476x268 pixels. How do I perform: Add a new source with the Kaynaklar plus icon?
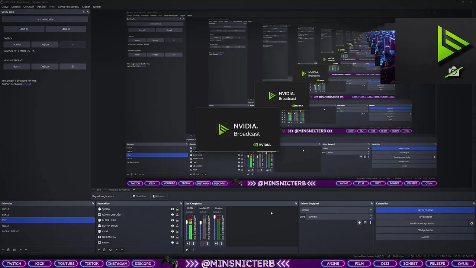(99, 250)
